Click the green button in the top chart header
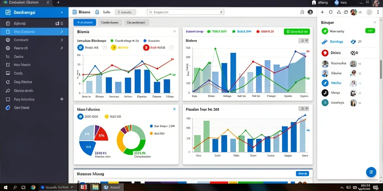383x191 pixels. pyautogui.click(x=297, y=31)
